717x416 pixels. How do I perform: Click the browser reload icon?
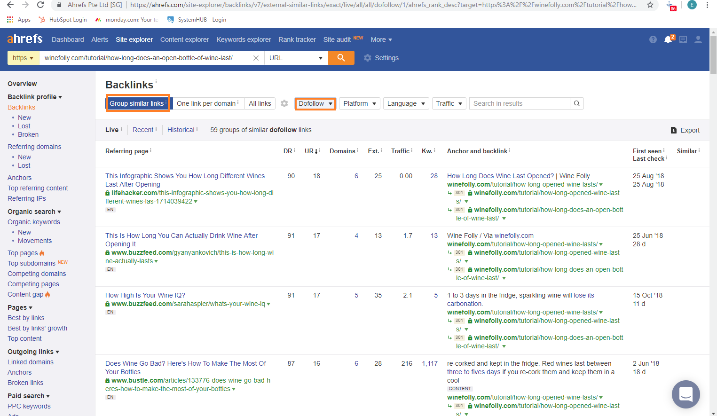click(x=40, y=5)
